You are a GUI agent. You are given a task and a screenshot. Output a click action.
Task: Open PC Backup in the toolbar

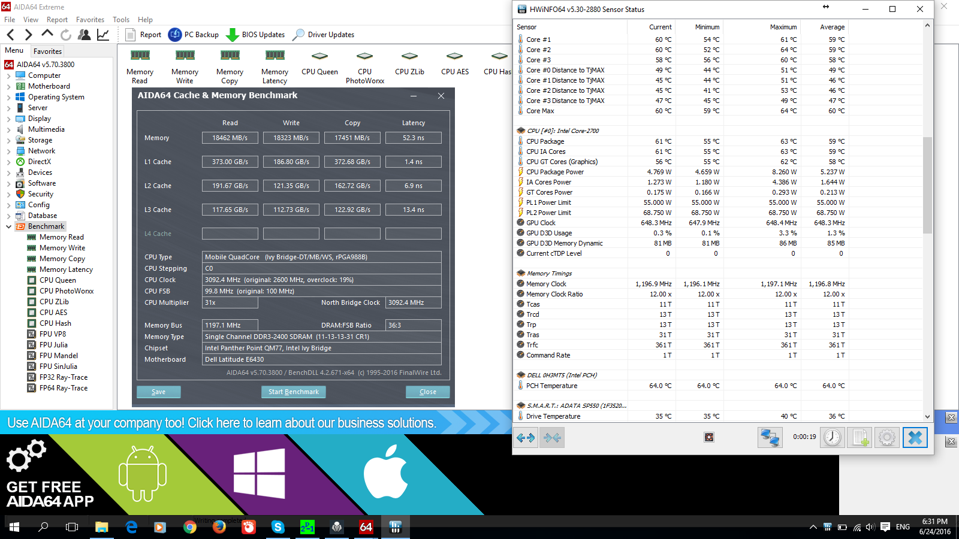pyautogui.click(x=194, y=35)
